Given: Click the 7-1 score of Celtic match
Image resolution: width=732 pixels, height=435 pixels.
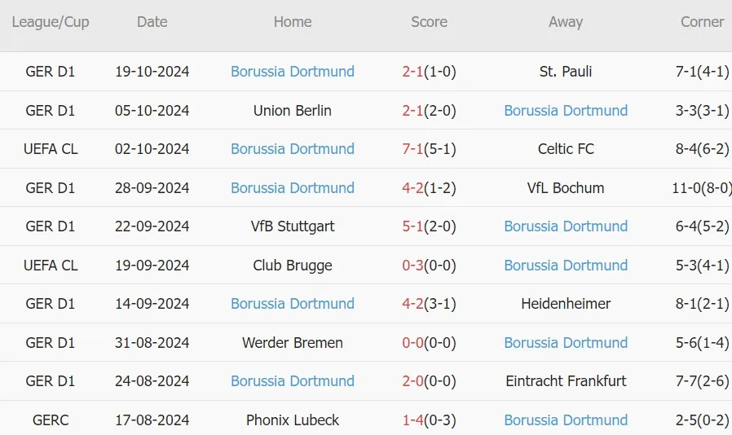Looking at the screenshot, I should pos(413,149).
